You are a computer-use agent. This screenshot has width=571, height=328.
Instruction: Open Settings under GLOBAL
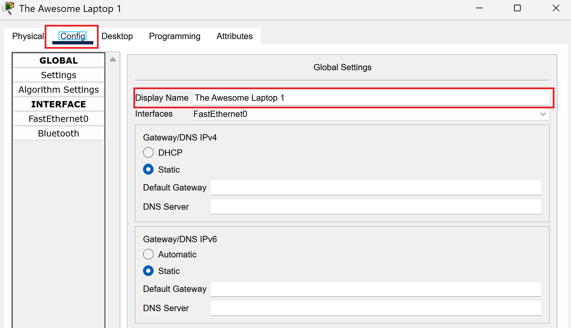coord(59,75)
